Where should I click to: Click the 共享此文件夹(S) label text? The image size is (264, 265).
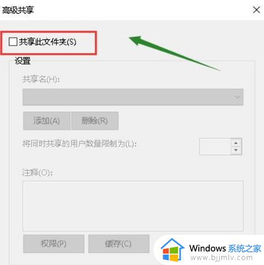click(x=48, y=42)
